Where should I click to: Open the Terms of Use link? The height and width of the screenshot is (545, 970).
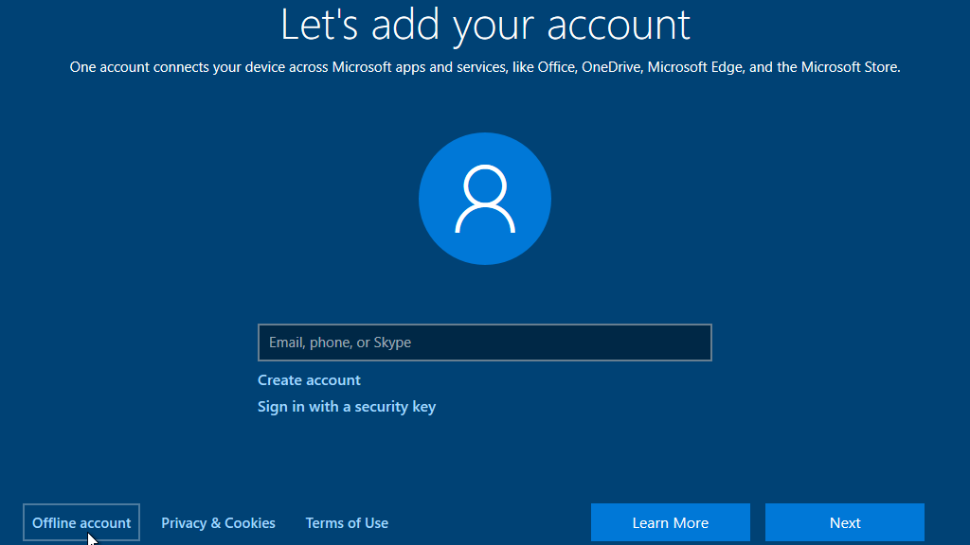347,522
